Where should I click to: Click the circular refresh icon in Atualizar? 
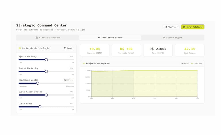click(x=166, y=27)
